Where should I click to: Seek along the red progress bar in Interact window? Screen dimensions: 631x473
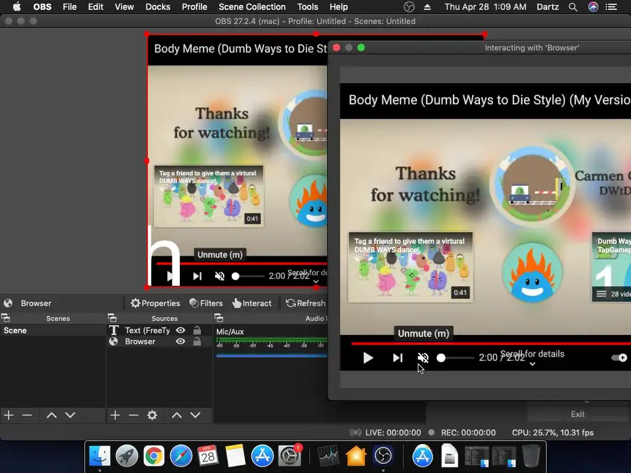tap(491, 344)
